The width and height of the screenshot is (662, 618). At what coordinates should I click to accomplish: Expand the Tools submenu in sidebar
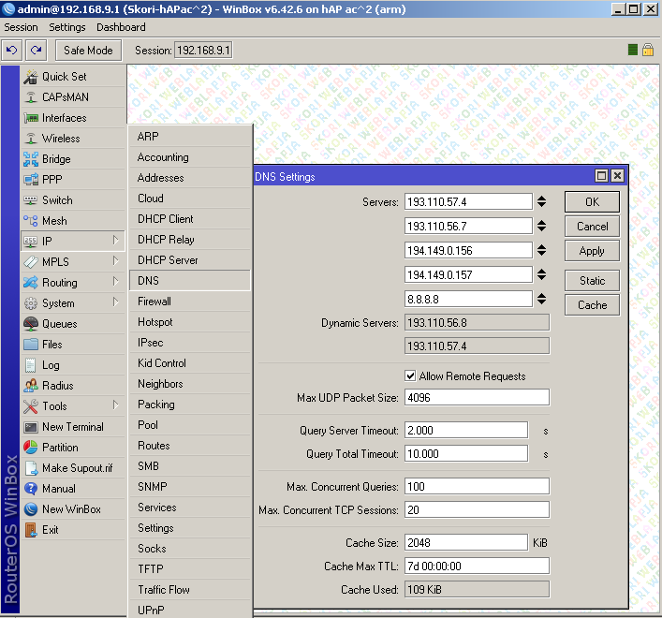[116, 405]
